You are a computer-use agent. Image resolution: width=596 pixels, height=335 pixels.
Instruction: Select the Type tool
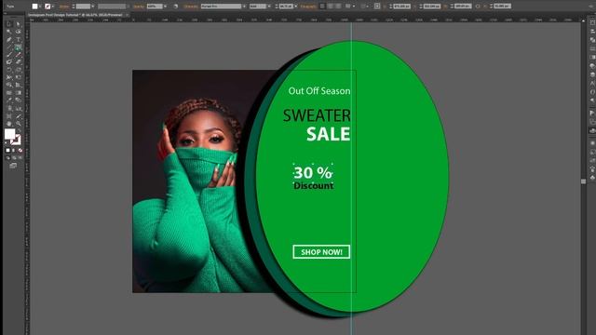[19, 39]
